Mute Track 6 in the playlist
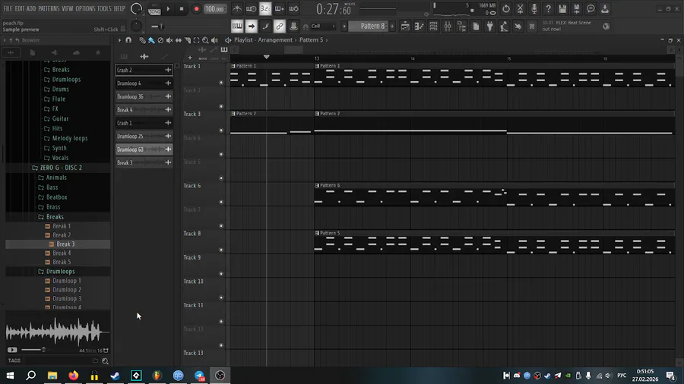The width and height of the screenshot is (684, 384). [x=221, y=202]
